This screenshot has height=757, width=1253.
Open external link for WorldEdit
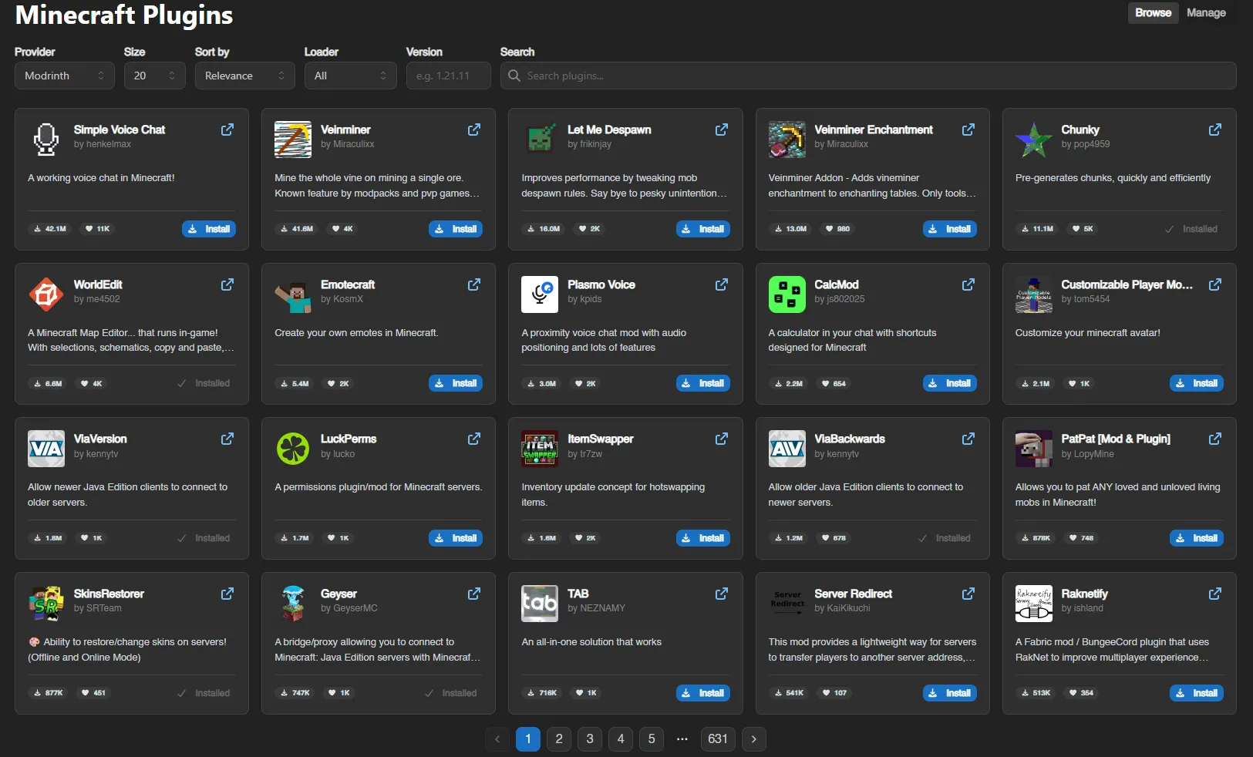click(x=227, y=284)
